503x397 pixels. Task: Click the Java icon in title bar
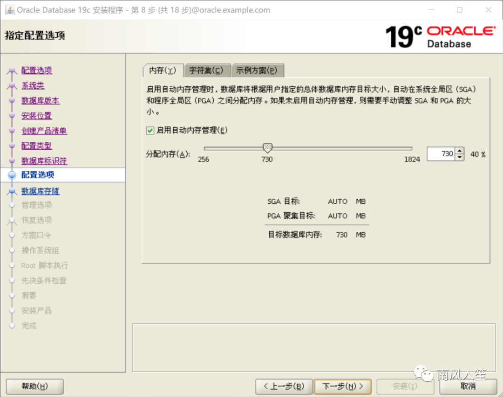click(x=10, y=10)
